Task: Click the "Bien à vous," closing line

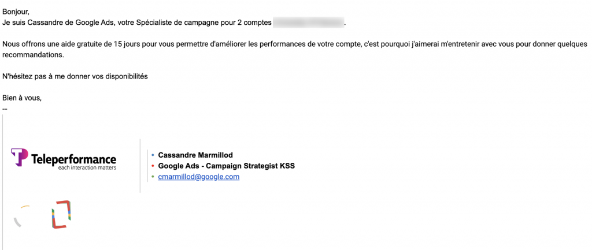Action: [x=22, y=98]
